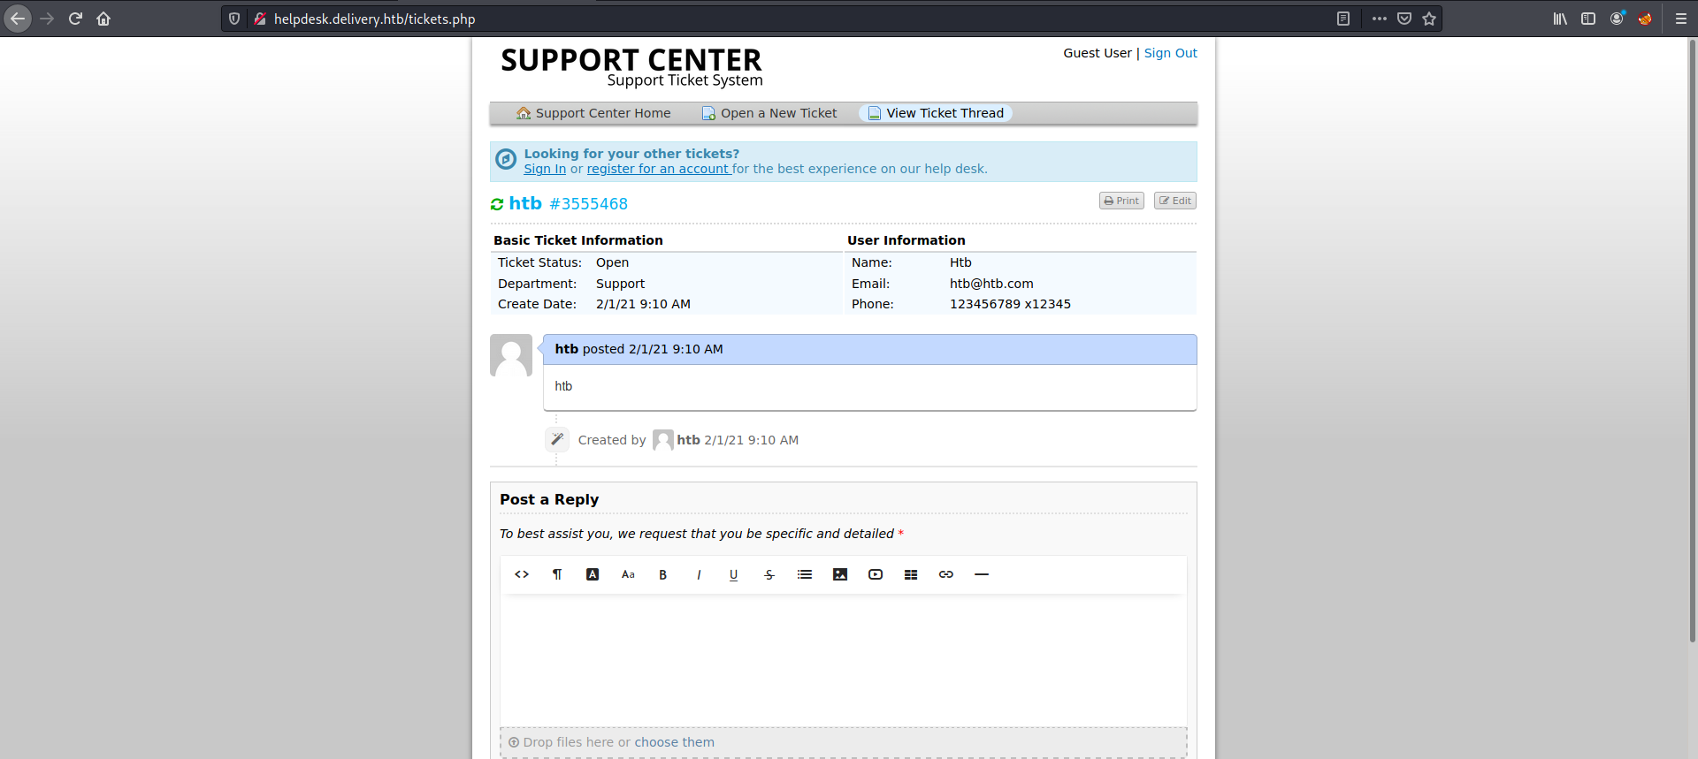
Task: Click the Support Center logo heading
Action: click(631, 67)
